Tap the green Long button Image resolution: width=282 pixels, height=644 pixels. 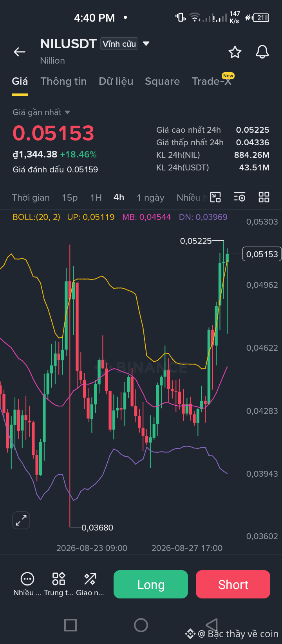click(x=151, y=584)
